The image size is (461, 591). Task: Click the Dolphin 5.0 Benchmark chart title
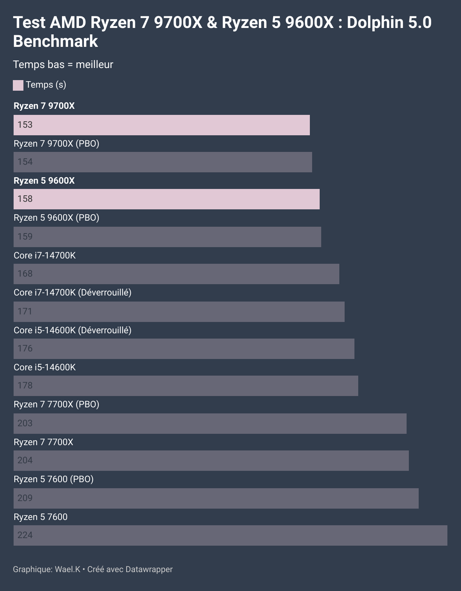pos(222,32)
